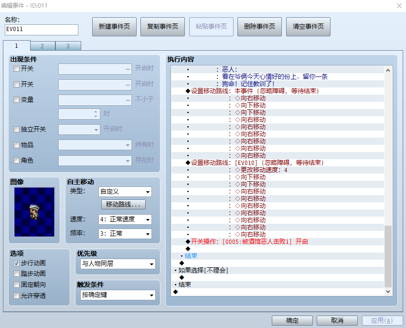The image size is (406, 328).
Task: Select the 设置移动路线: [EV010] command line
Action: click(x=278, y=163)
